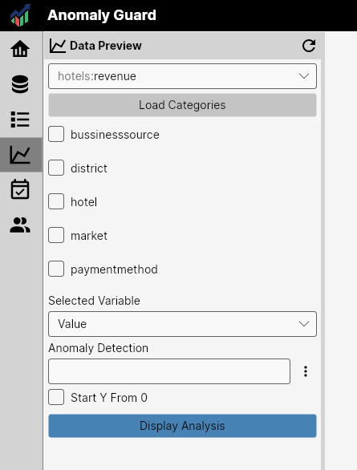Check the hotel checkbox

(x=56, y=201)
